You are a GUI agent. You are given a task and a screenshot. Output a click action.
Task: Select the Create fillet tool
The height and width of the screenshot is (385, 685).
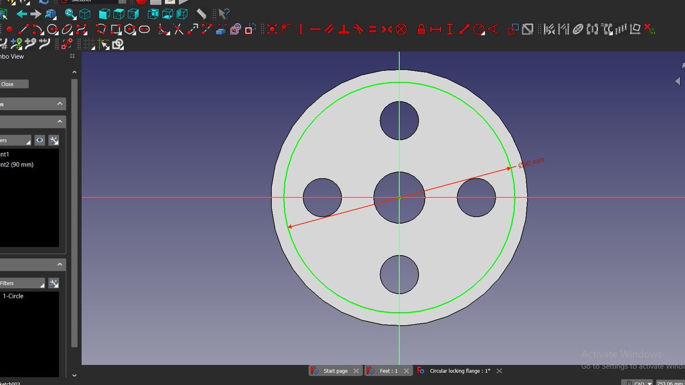pos(164,30)
